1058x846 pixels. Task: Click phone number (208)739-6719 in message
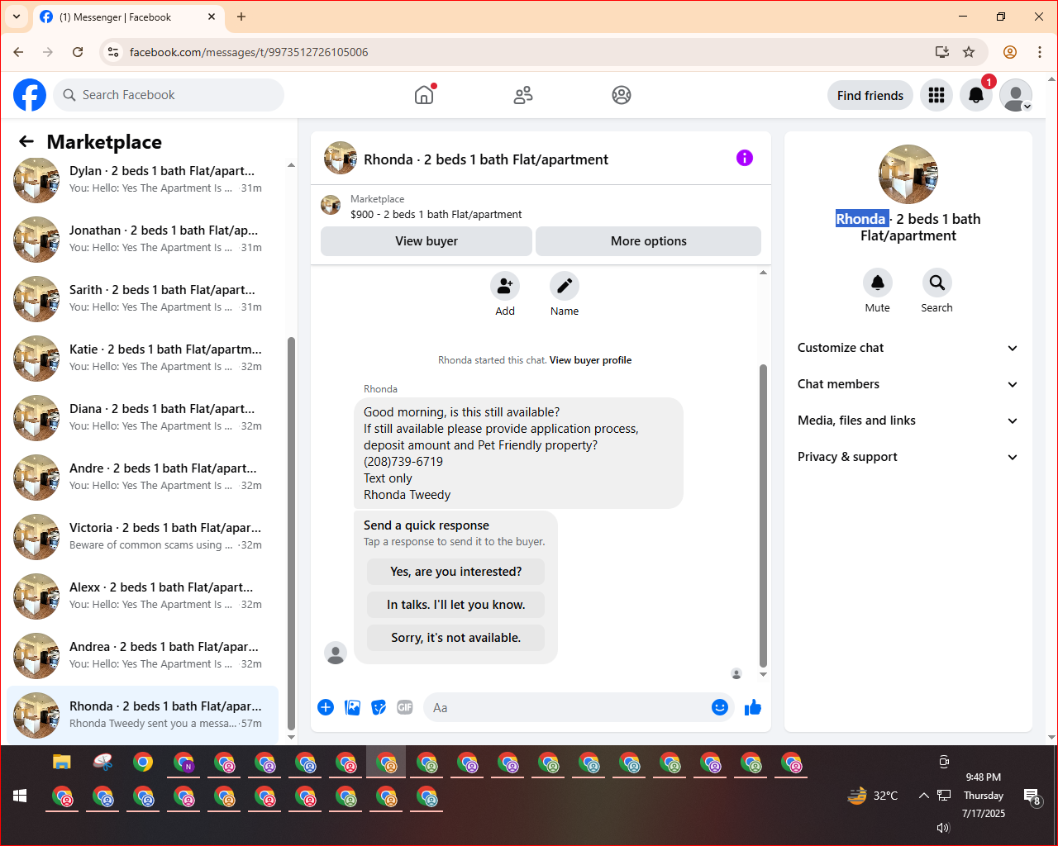point(403,462)
